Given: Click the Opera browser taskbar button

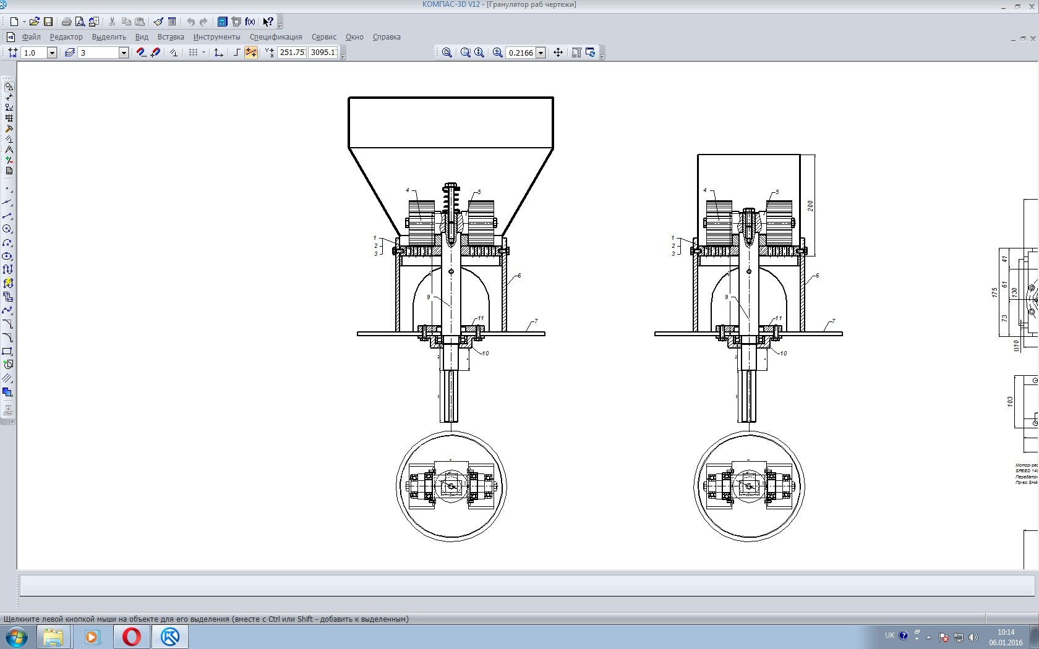Looking at the screenshot, I should click(132, 637).
